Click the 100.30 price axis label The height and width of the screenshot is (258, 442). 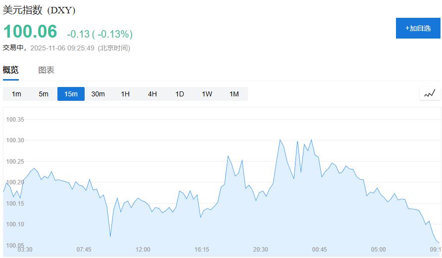pyautogui.click(x=15, y=140)
